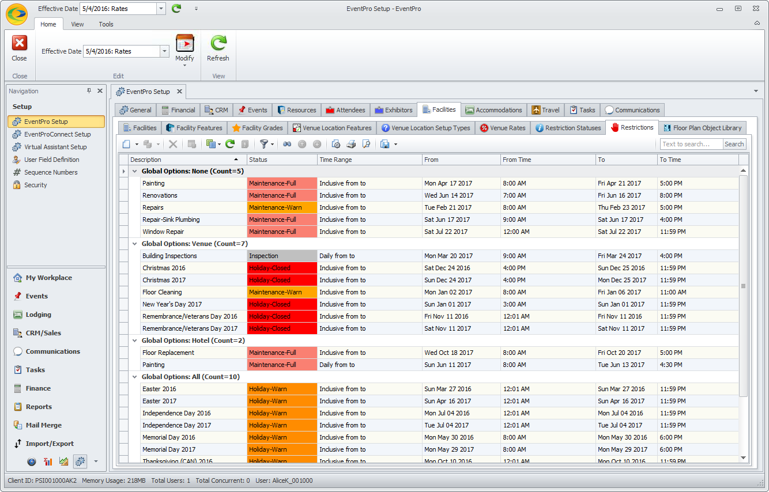Switch to the Tools ribbon tab

tap(106, 24)
